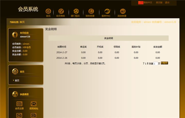Click the 幸运奖 column header

(83, 47)
